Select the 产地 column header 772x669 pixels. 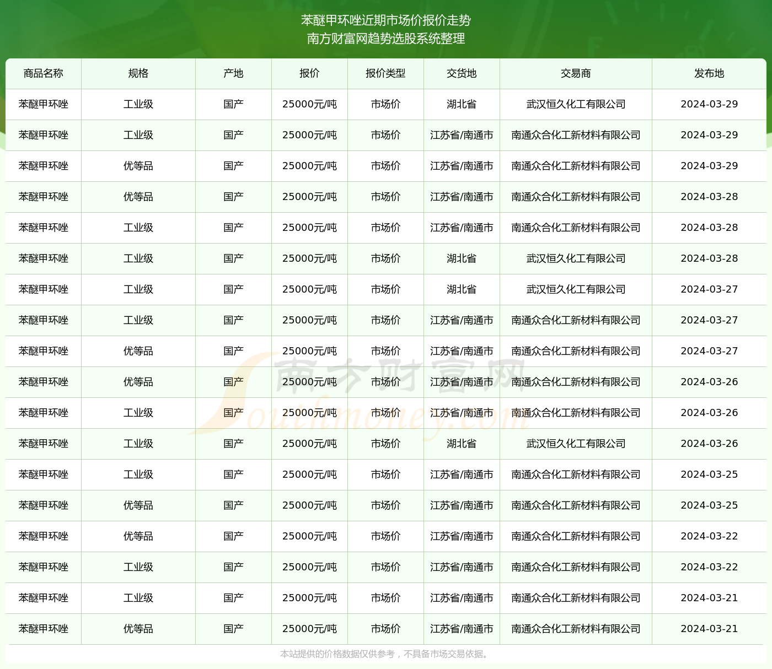pyautogui.click(x=233, y=73)
